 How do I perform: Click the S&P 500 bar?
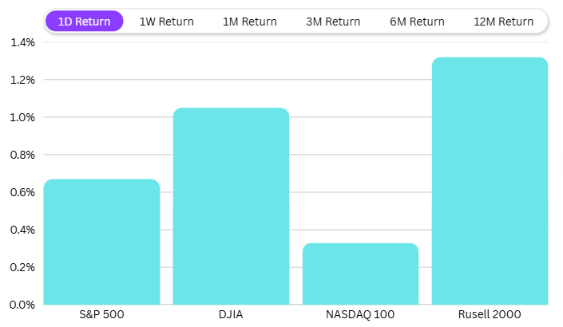click(101, 242)
